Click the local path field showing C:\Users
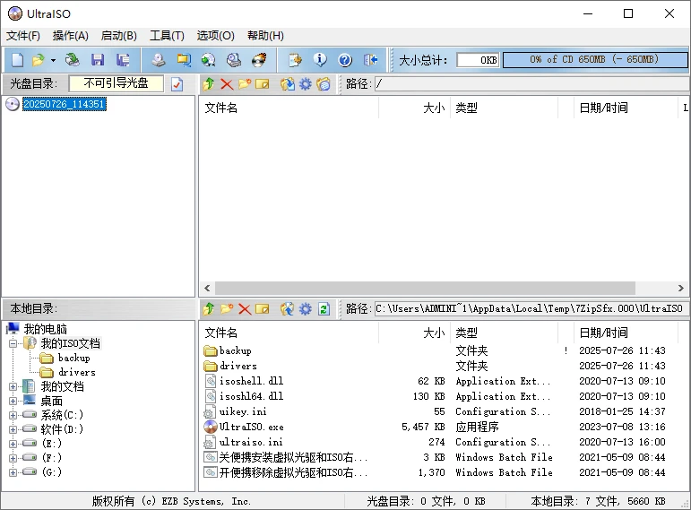This screenshot has height=510, width=691. 531,309
